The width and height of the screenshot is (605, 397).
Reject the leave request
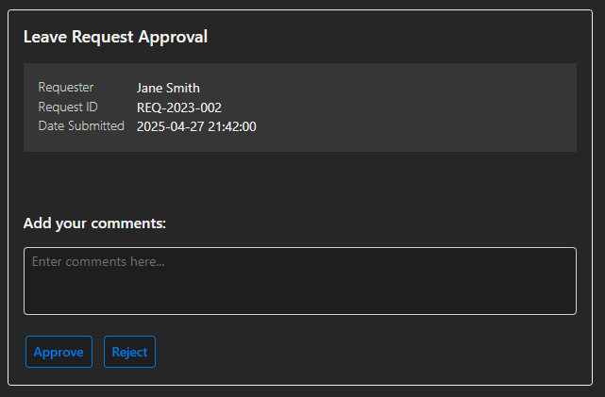(129, 352)
